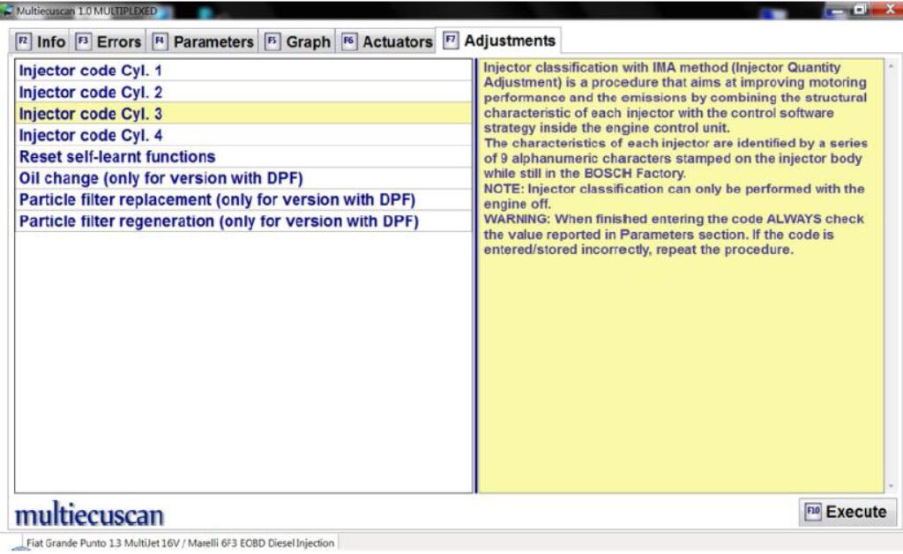This screenshot has width=903, height=554.
Task: Switch to the Graph tab
Action: (297, 41)
